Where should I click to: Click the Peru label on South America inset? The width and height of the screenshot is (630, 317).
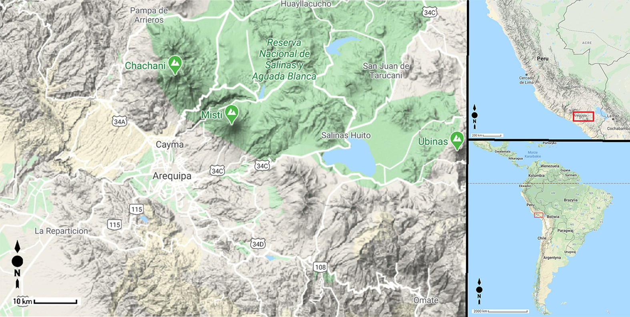coord(530,205)
